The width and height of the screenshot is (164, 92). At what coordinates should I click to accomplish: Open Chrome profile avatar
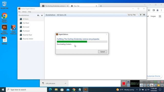coord(157,10)
